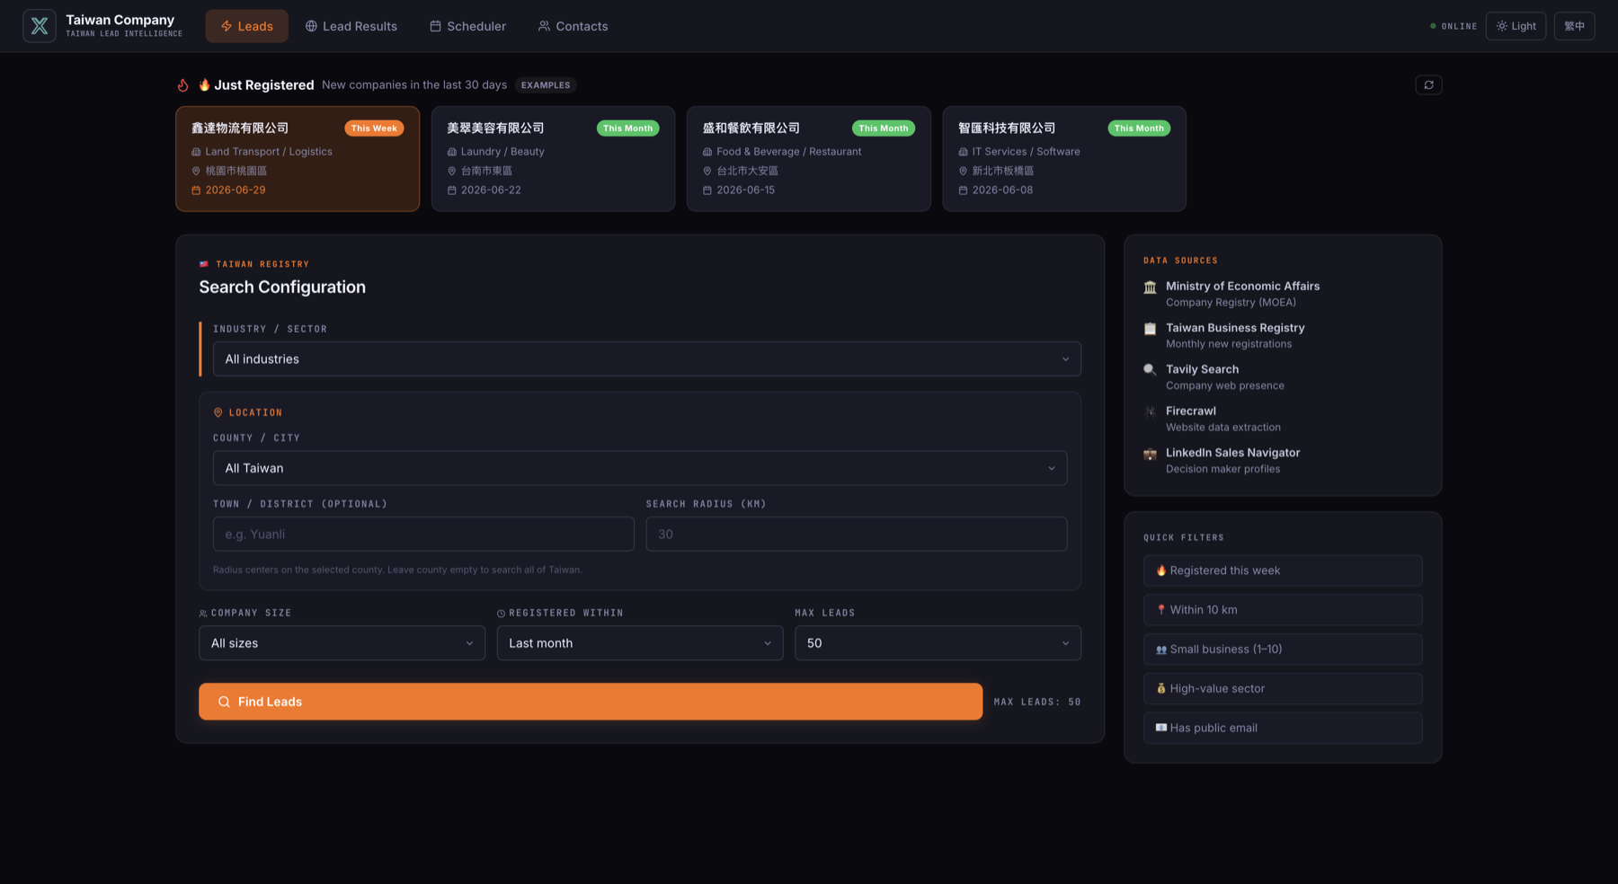Screen dimensions: 1618x884
Task: Click the Laundry / Beauty industry text
Action: click(502, 152)
